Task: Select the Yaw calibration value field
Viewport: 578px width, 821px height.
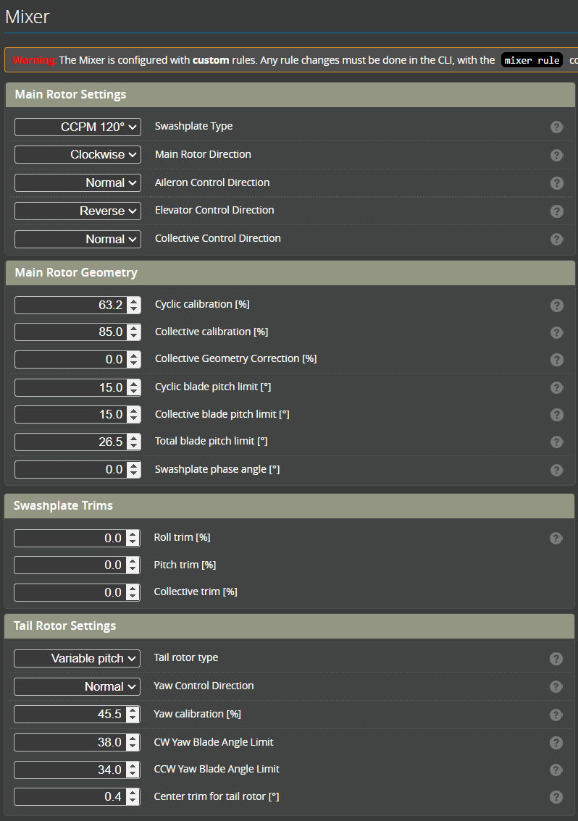Action: [69, 714]
